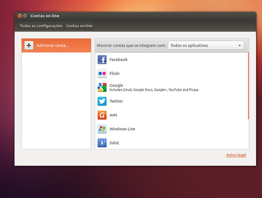Click the dropdown arrow of applications filter
The width and height of the screenshot is (262, 198).
point(240,46)
